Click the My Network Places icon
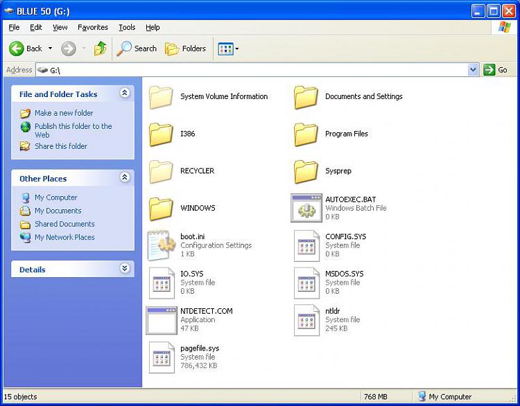Screen dimensions: 520x406 click(x=25, y=238)
